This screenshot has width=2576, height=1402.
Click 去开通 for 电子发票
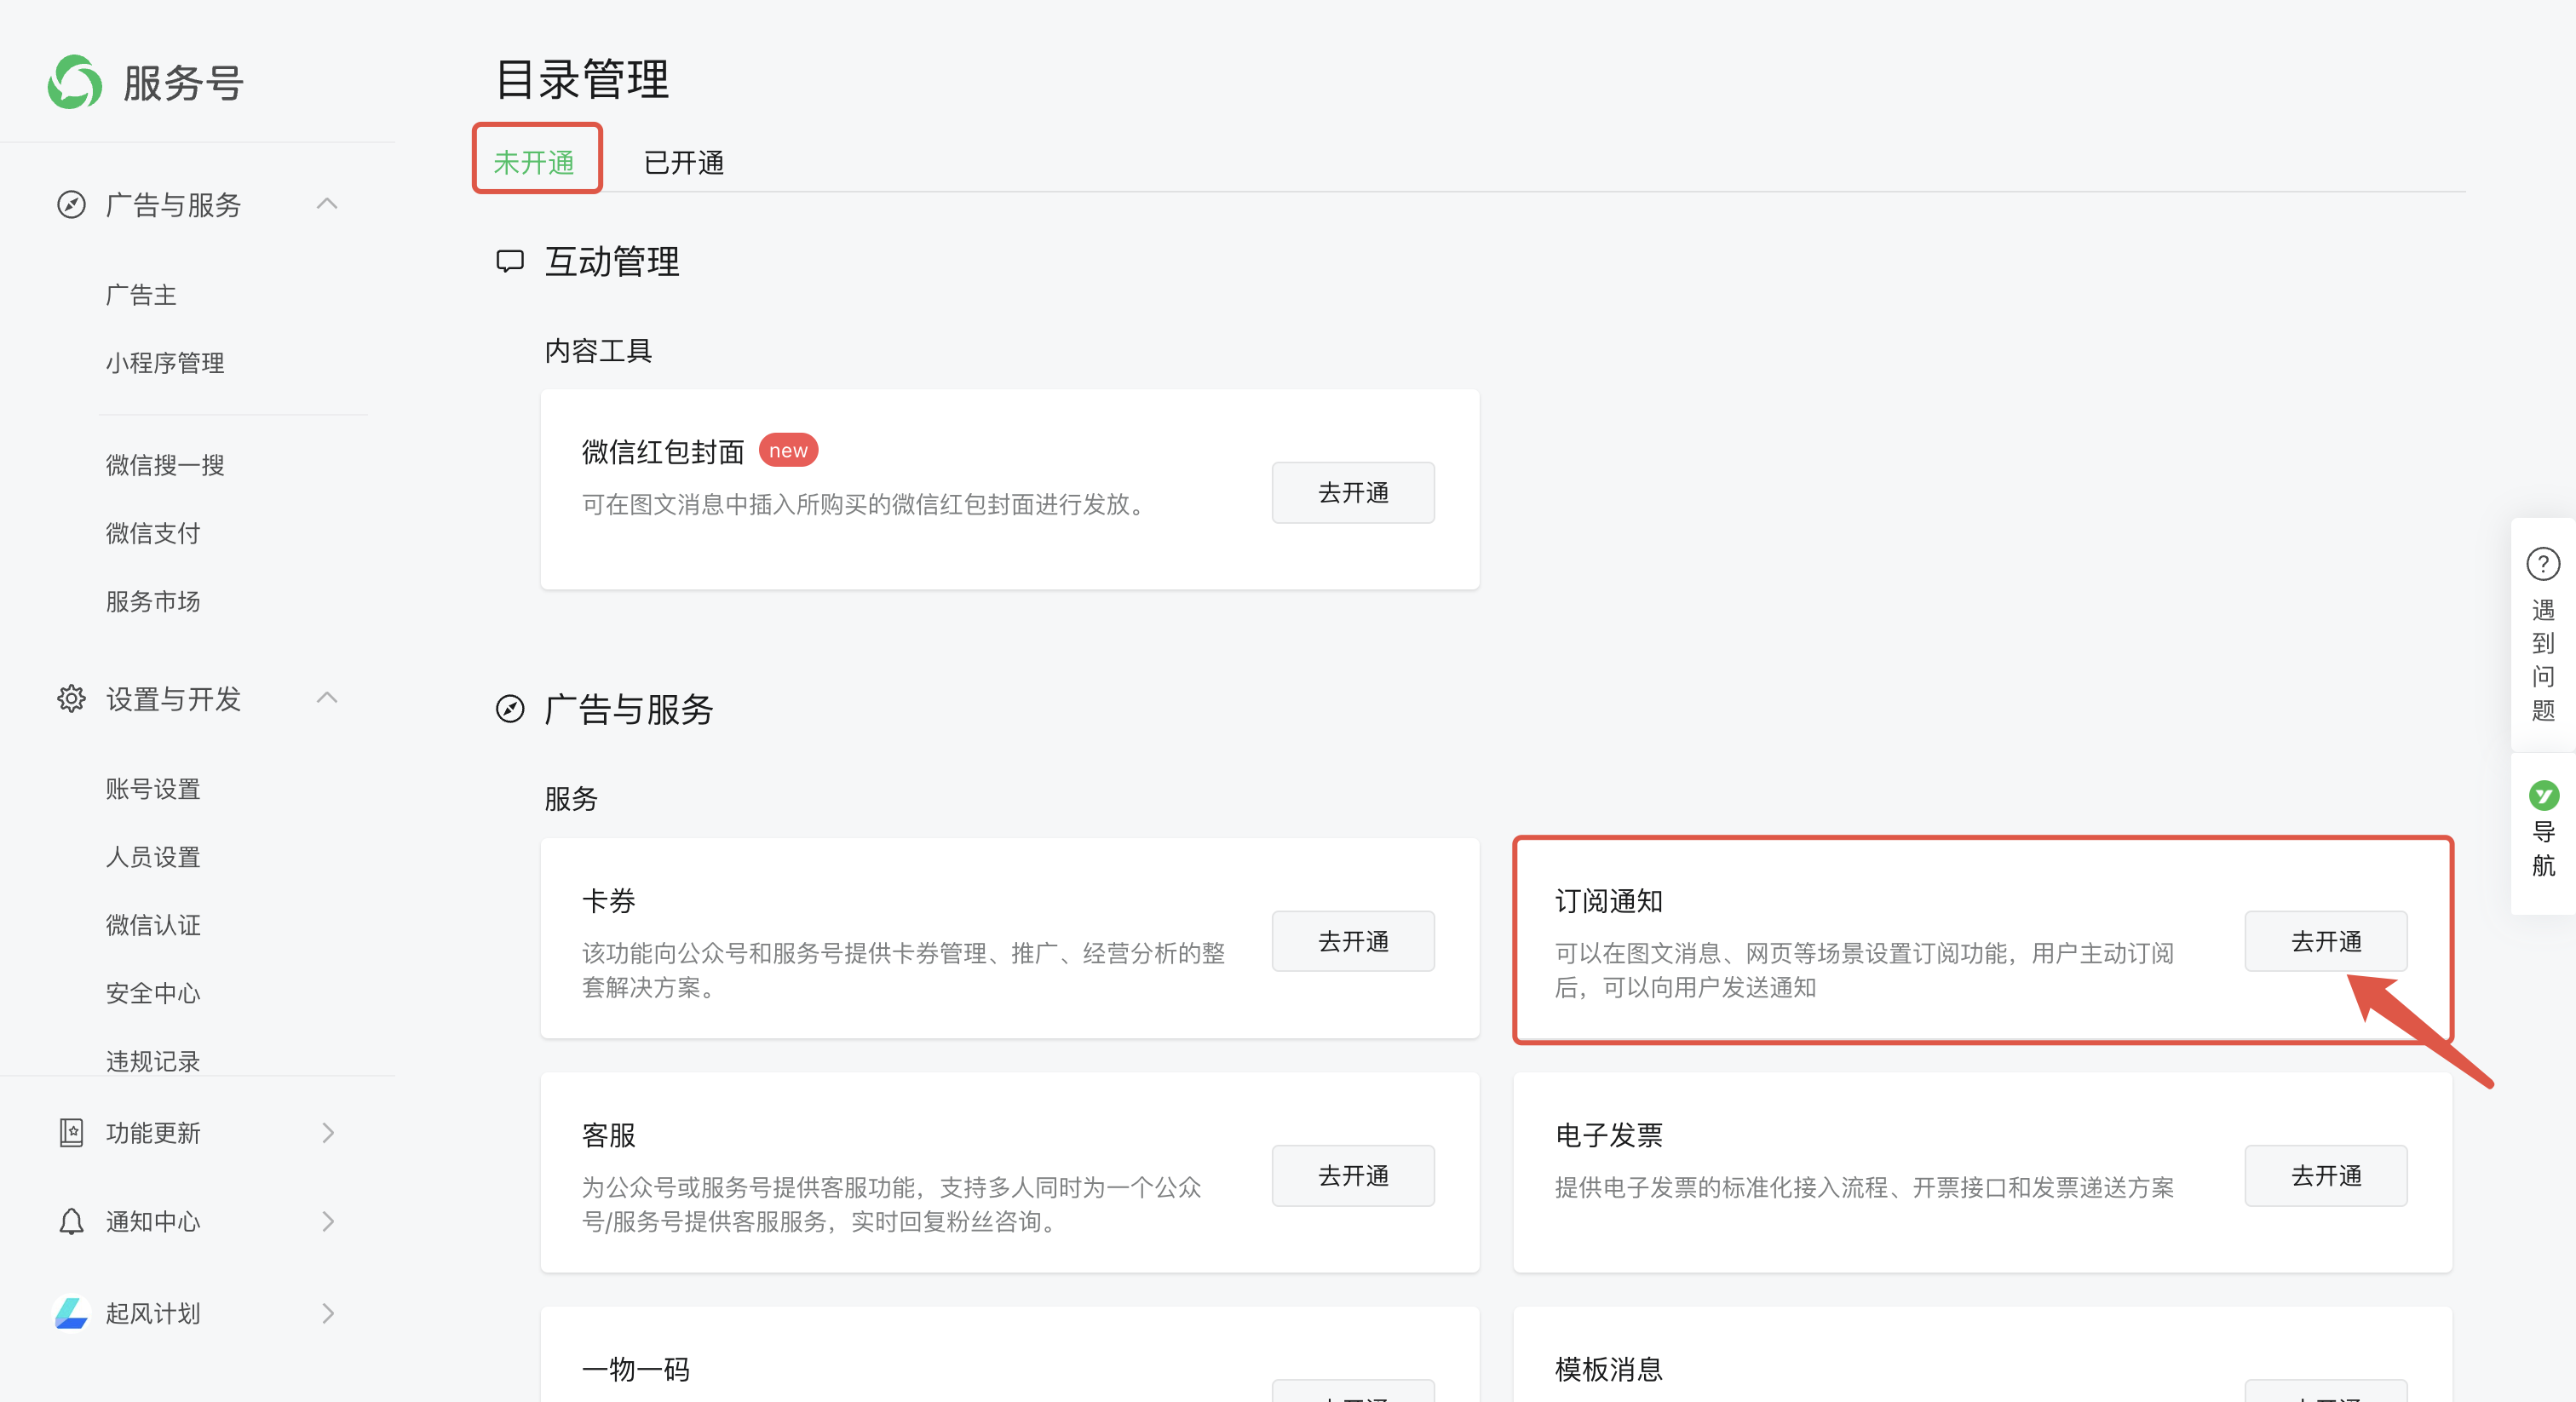pyautogui.click(x=2326, y=1175)
